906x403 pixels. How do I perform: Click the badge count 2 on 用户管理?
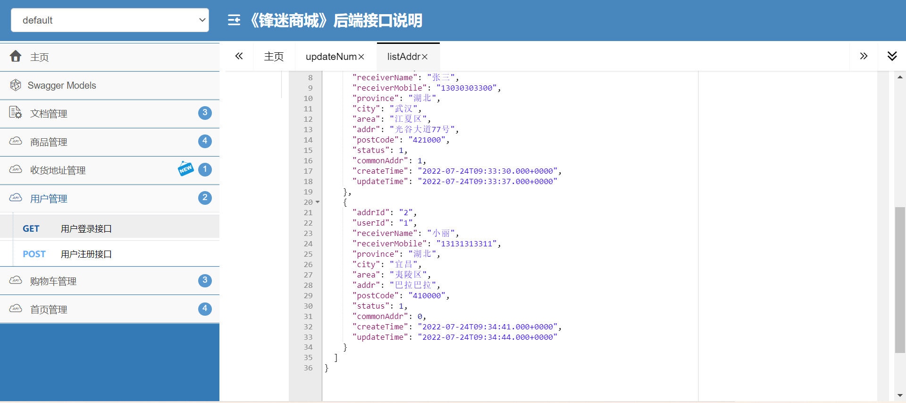[205, 198]
